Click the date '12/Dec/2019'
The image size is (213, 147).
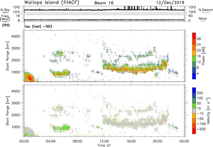point(170,3)
